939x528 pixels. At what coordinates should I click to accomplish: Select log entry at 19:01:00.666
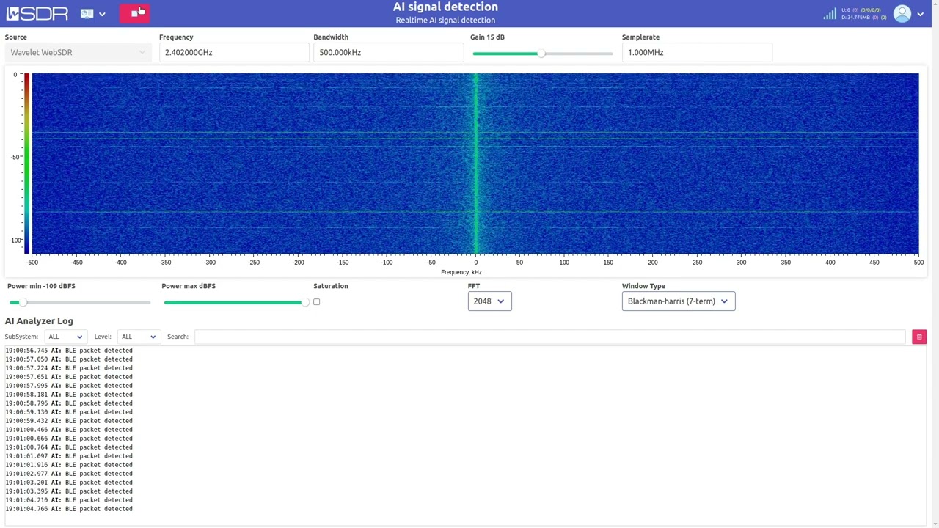(x=69, y=439)
